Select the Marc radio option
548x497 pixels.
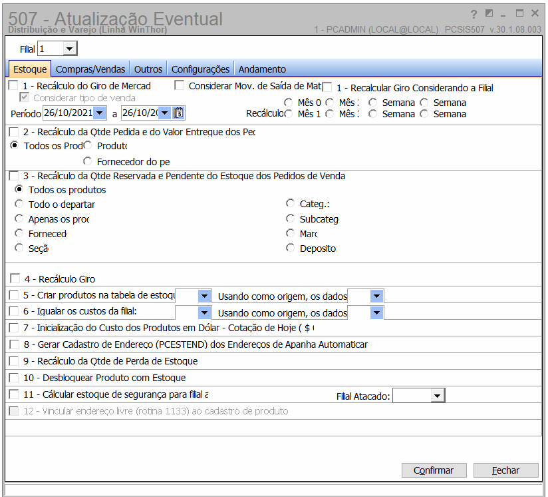click(x=291, y=233)
